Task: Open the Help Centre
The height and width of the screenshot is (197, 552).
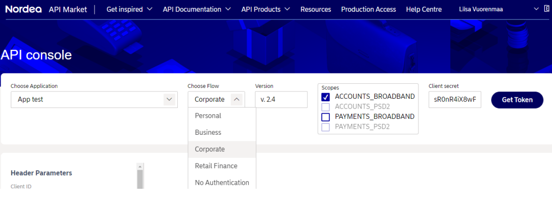Action: click(x=424, y=9)
